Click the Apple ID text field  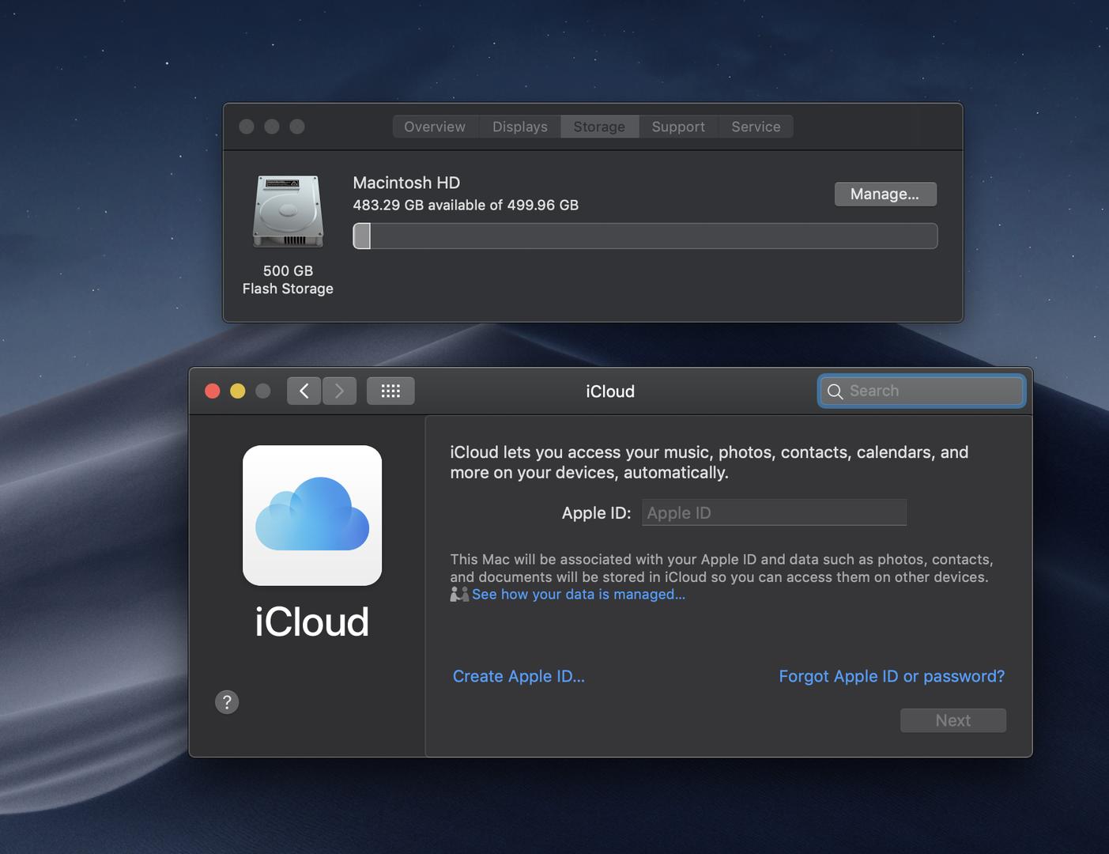pos(774,512)
